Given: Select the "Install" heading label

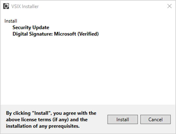Looking at the screenshot, I should coord(11,21).
